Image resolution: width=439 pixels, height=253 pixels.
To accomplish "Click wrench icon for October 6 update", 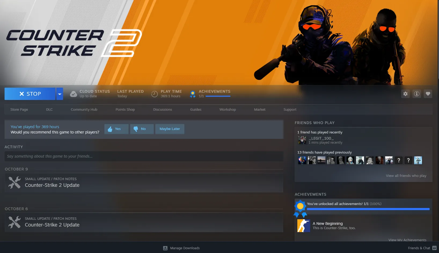I will click(14, 222).
